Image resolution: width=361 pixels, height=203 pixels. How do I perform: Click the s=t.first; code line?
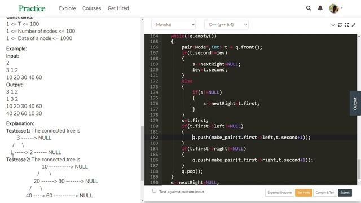coord(195,121)
